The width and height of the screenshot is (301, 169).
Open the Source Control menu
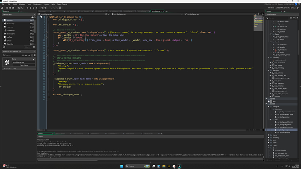[62, 4]
